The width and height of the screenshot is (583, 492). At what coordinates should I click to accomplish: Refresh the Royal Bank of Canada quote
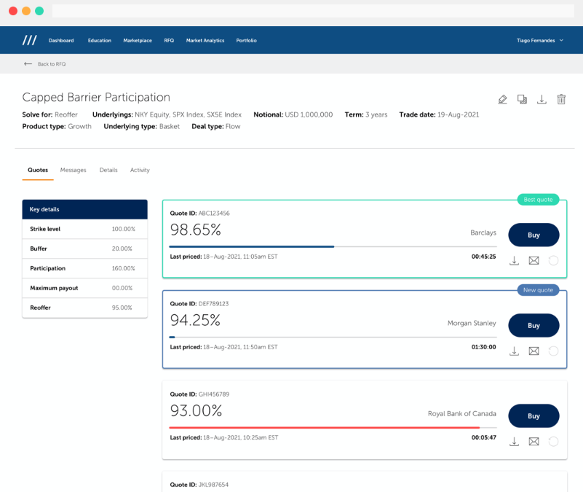[x=553, y=441]
